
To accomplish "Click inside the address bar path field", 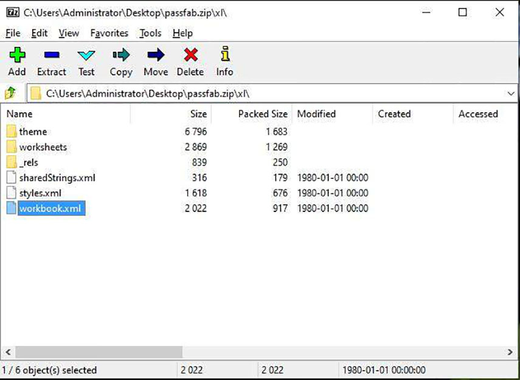I will pos(182,93).
